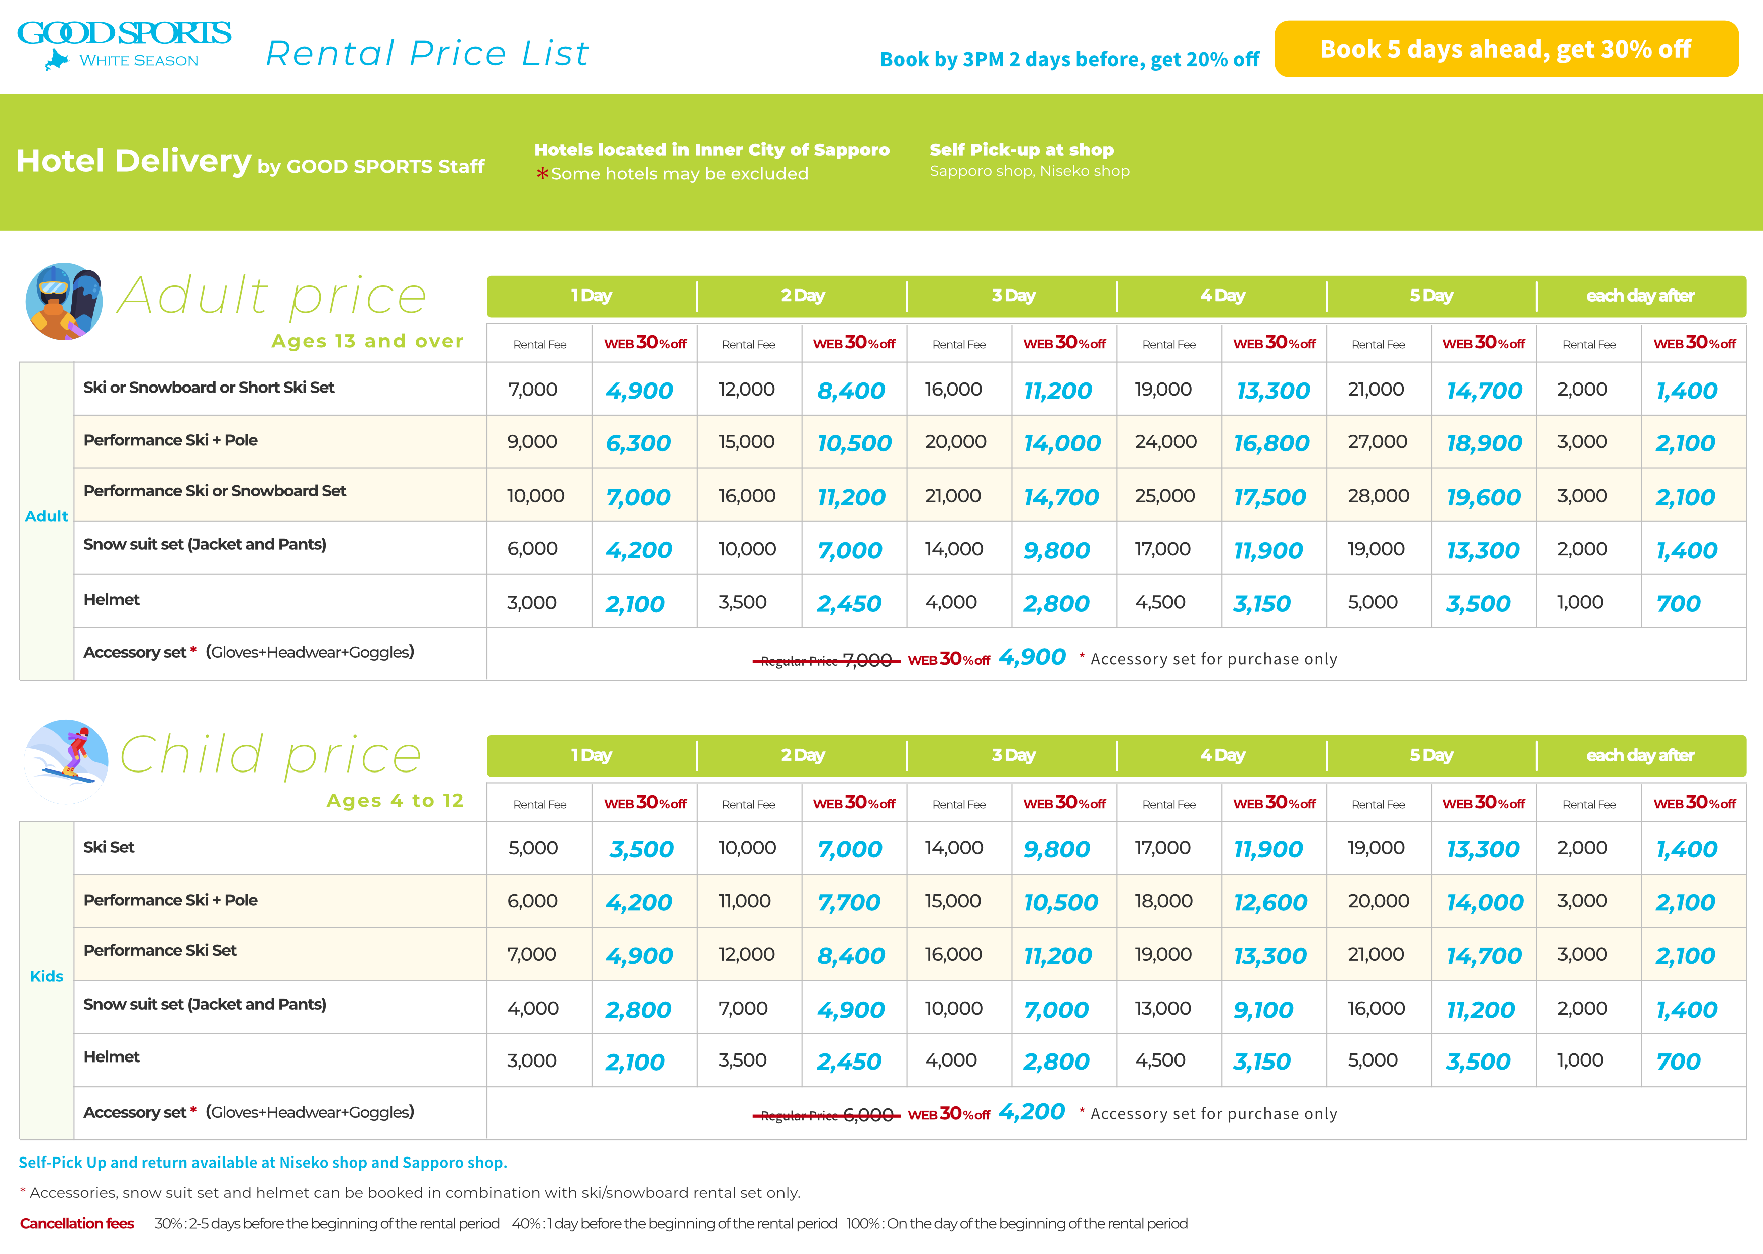Click 'Self-Pick Up and return available' note
The height and width of the screenshot is (1254, 1763).
(262, 1163)
